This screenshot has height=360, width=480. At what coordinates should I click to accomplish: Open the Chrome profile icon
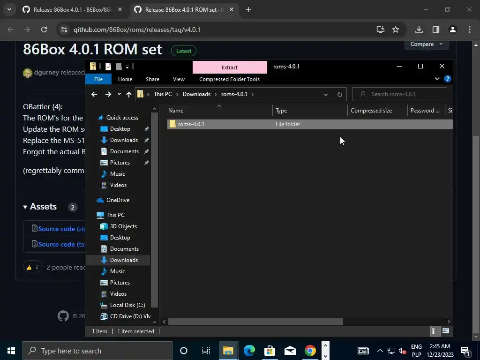click(453, 30)
